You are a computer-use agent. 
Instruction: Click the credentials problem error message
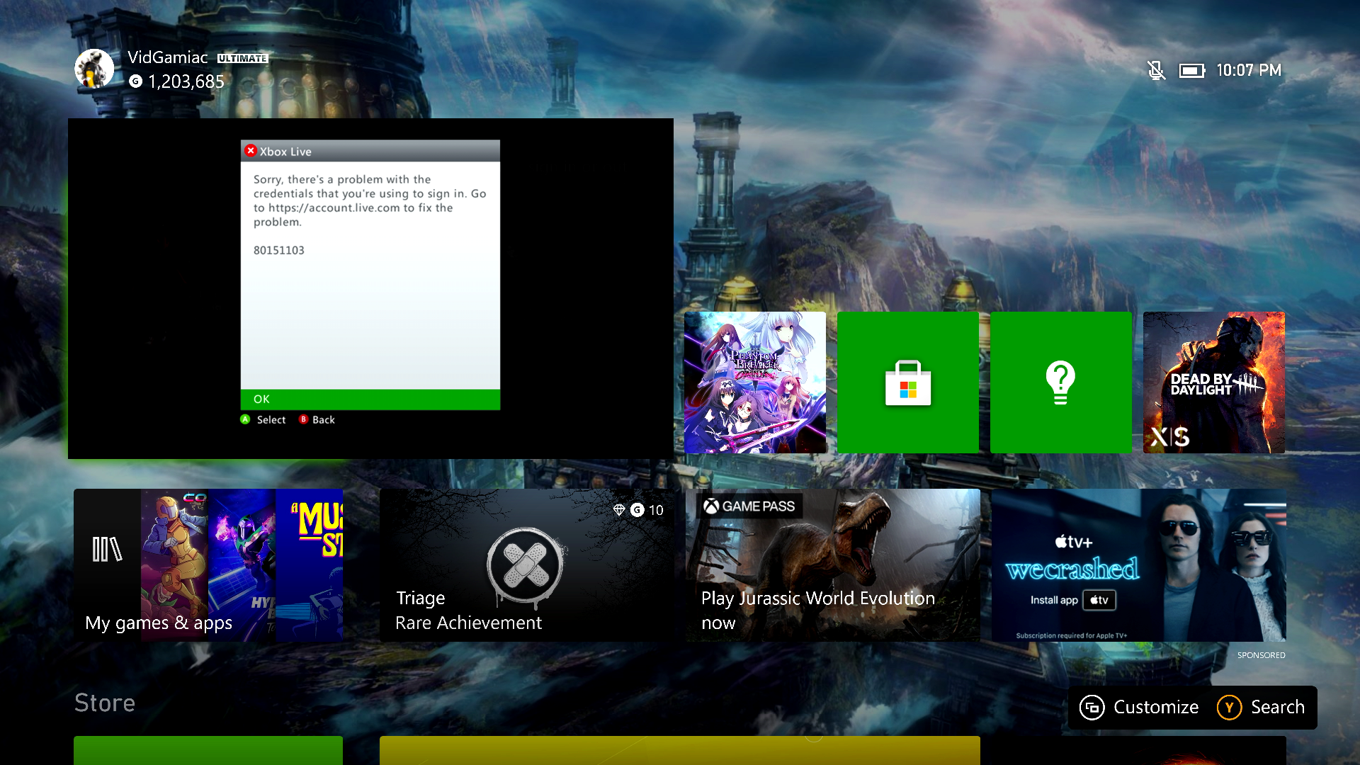click(x=370, y=200)
